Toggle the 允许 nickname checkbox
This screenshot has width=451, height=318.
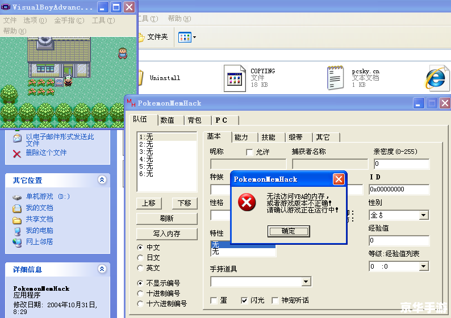[249, 152]
